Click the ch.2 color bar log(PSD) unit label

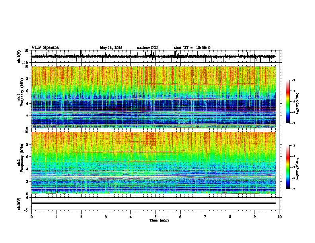coord(298,169)
